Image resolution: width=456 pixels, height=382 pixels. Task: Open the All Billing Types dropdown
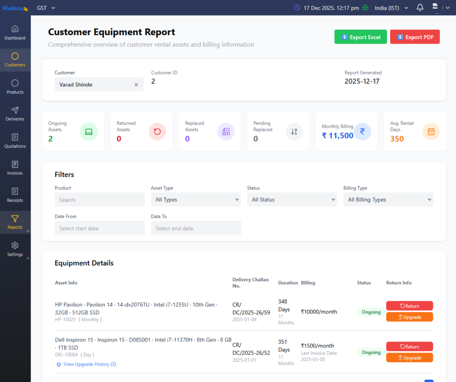pos(388,200)
